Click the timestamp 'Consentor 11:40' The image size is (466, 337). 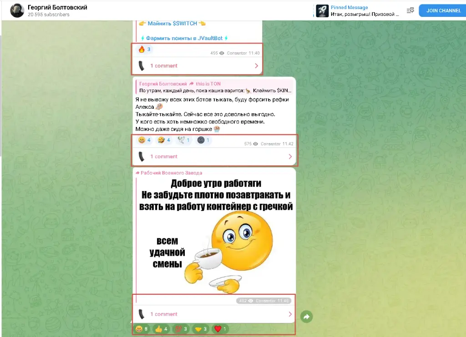(243, 53)
